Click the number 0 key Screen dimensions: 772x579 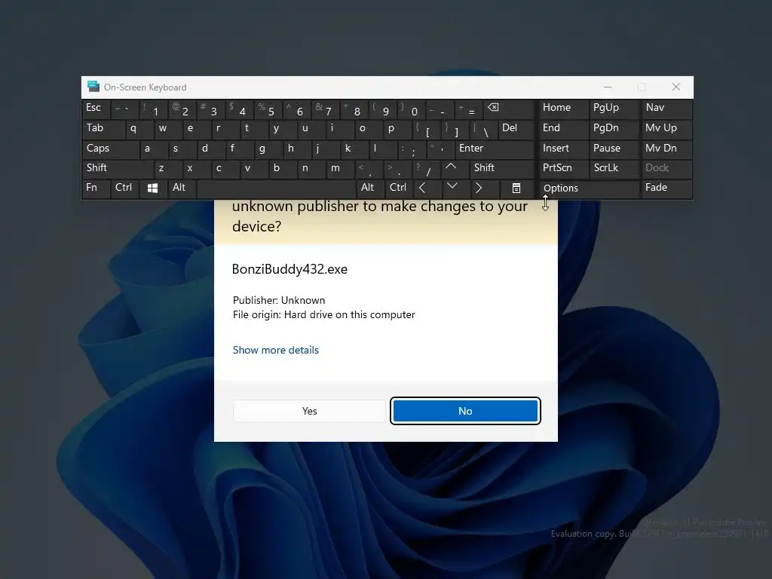click(x=412, y=109)
